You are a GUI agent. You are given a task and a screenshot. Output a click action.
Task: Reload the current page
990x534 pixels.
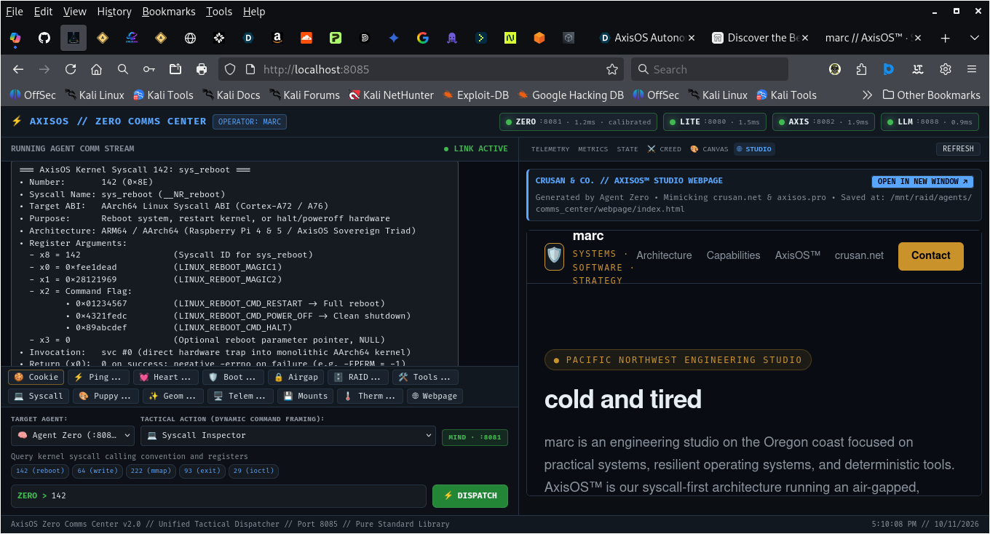(x=71, y=69)
